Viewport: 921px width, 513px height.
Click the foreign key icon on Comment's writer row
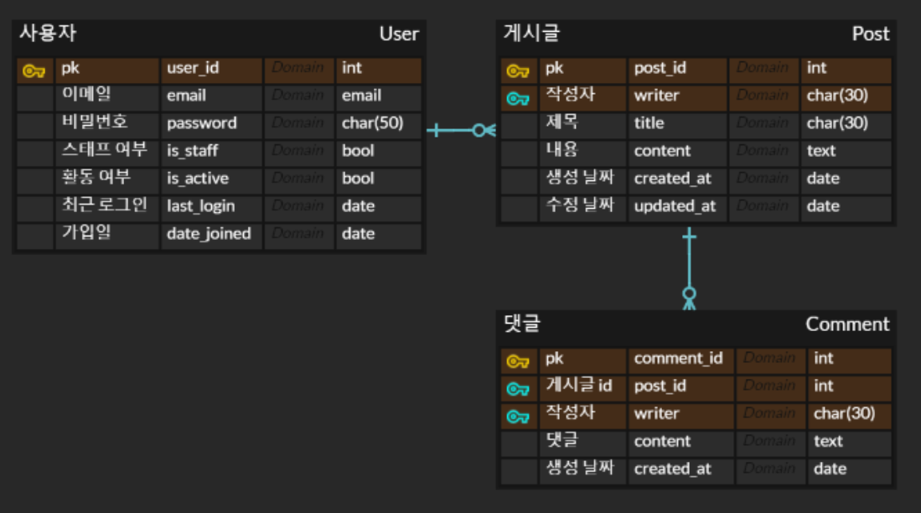click(x=520, y=414)
